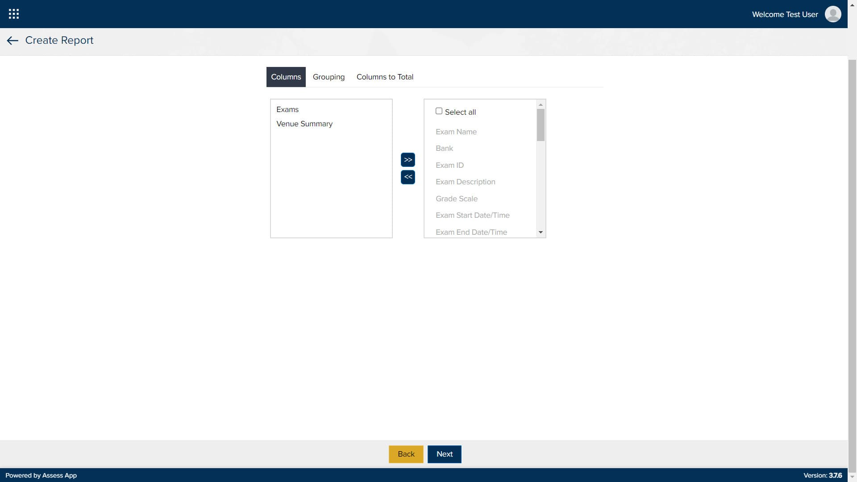Click the Exam Description column entry

coord(465,182)
